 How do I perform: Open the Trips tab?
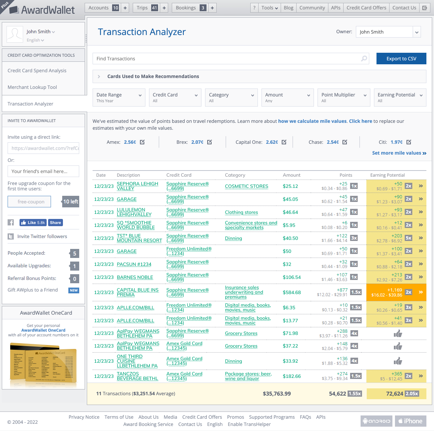[146, 8]
